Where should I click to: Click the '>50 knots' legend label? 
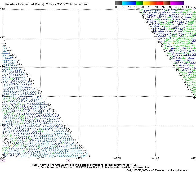[188, 7]
